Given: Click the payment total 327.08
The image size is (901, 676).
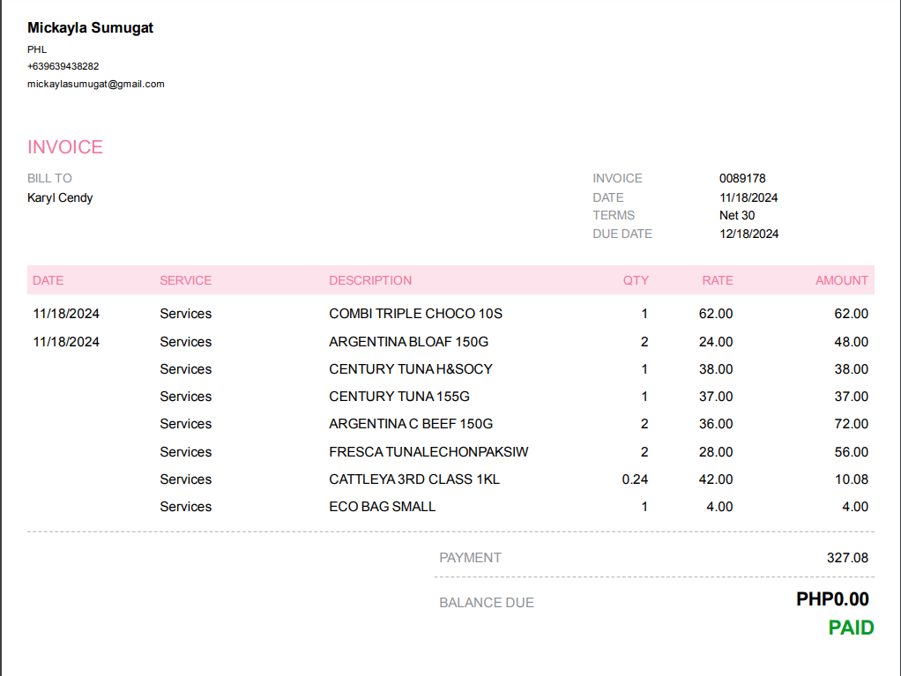Looking at the screenshot, I should point(847,558).
